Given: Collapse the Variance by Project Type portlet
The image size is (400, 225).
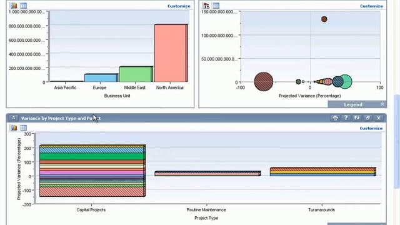Looking at the screenshot, I should click(14, 118).
